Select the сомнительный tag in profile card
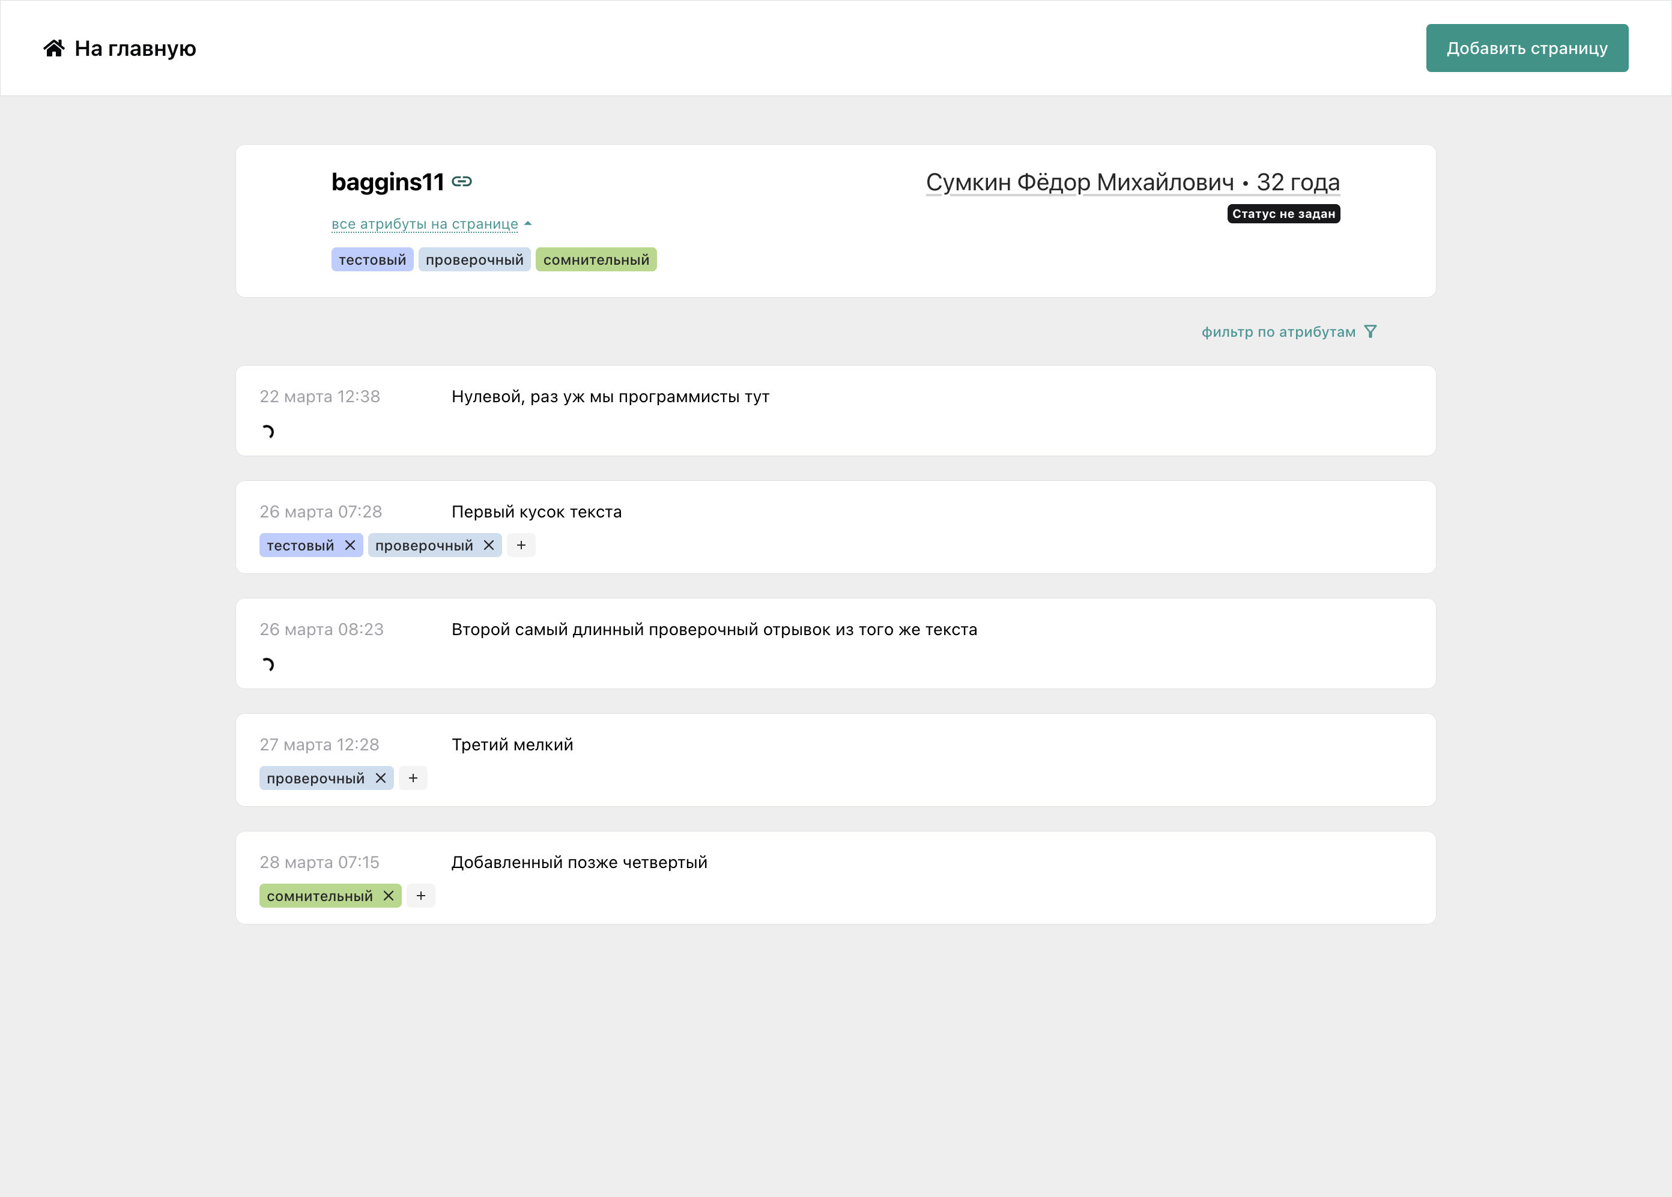1672x1197 pixels. tap(596, 259)
